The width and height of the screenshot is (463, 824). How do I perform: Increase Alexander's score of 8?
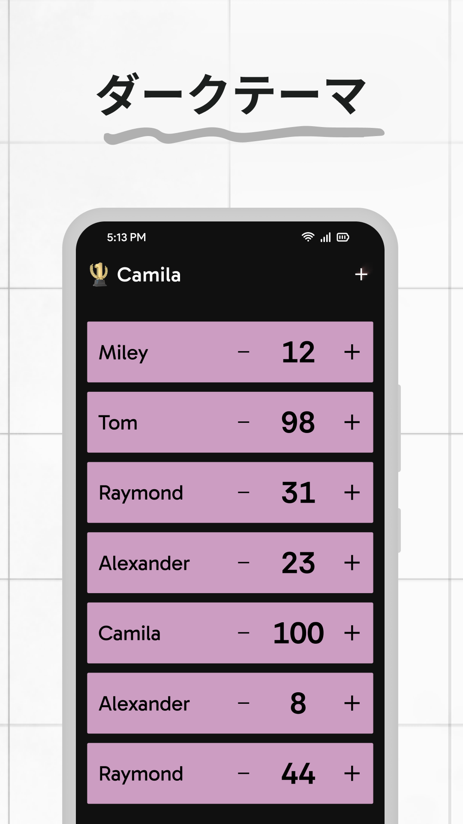352,703
